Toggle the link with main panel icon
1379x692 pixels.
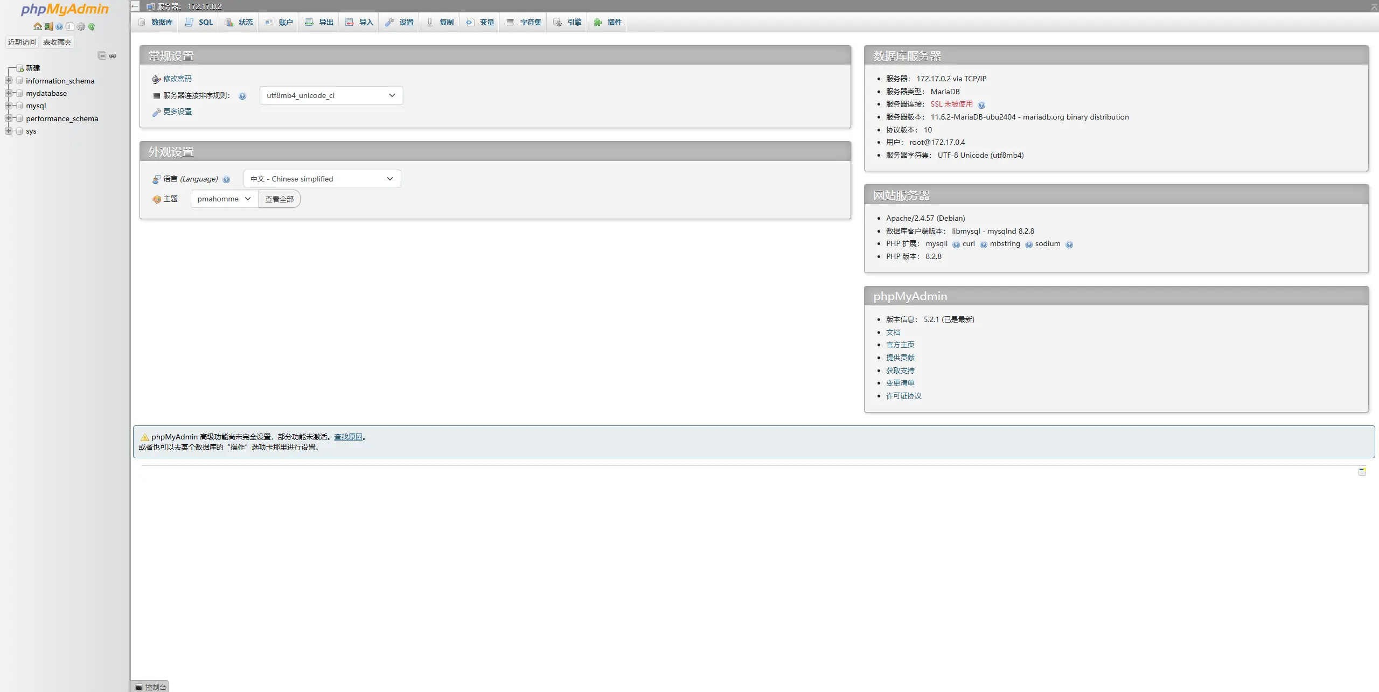pos(113,55)
